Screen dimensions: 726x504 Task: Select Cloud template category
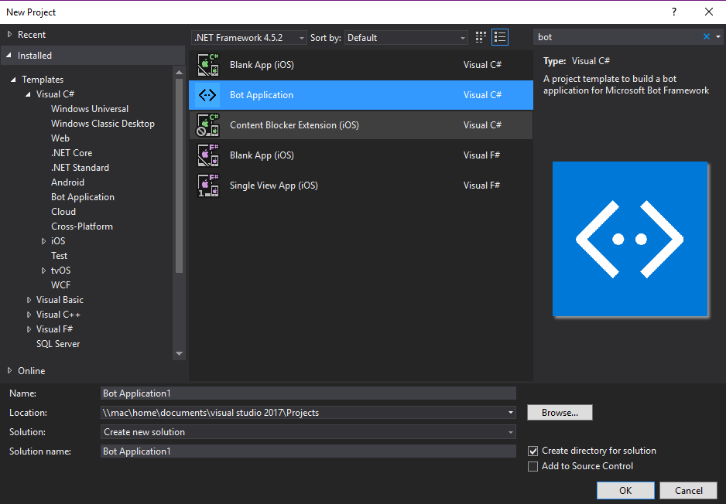coord(63,211)
